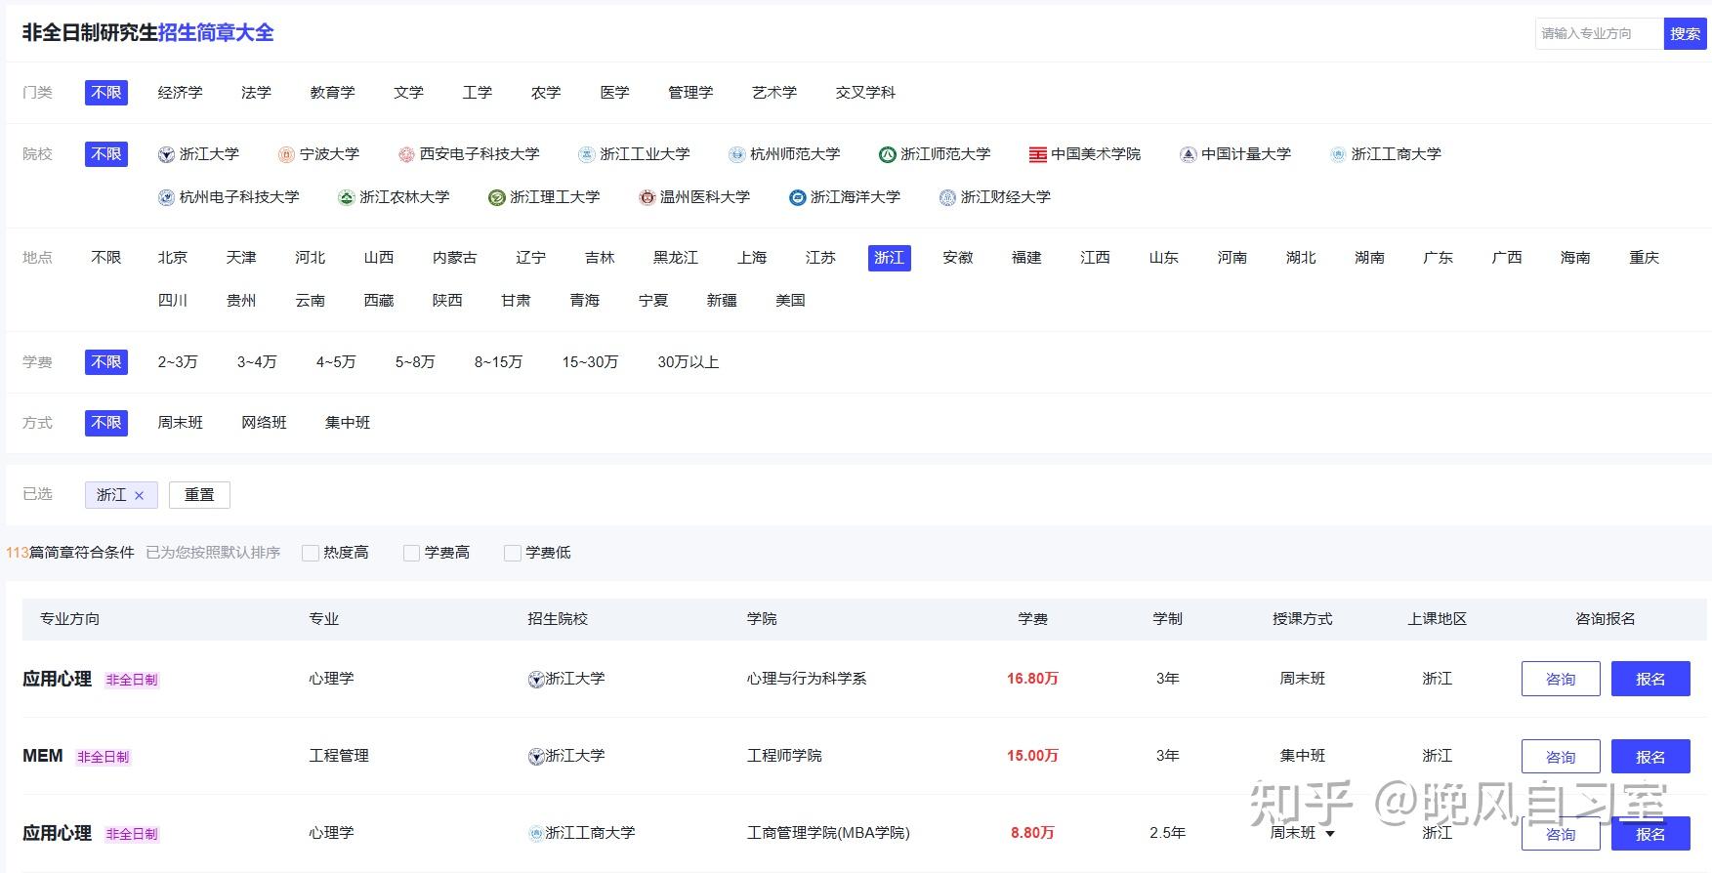
Task: Click the 杭州电子科技大学 logo icon
Action: point(167,197)
